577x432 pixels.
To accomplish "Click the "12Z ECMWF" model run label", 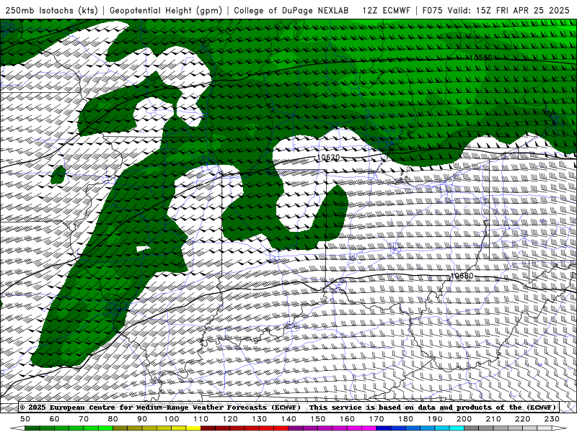I will click(386, 10).
